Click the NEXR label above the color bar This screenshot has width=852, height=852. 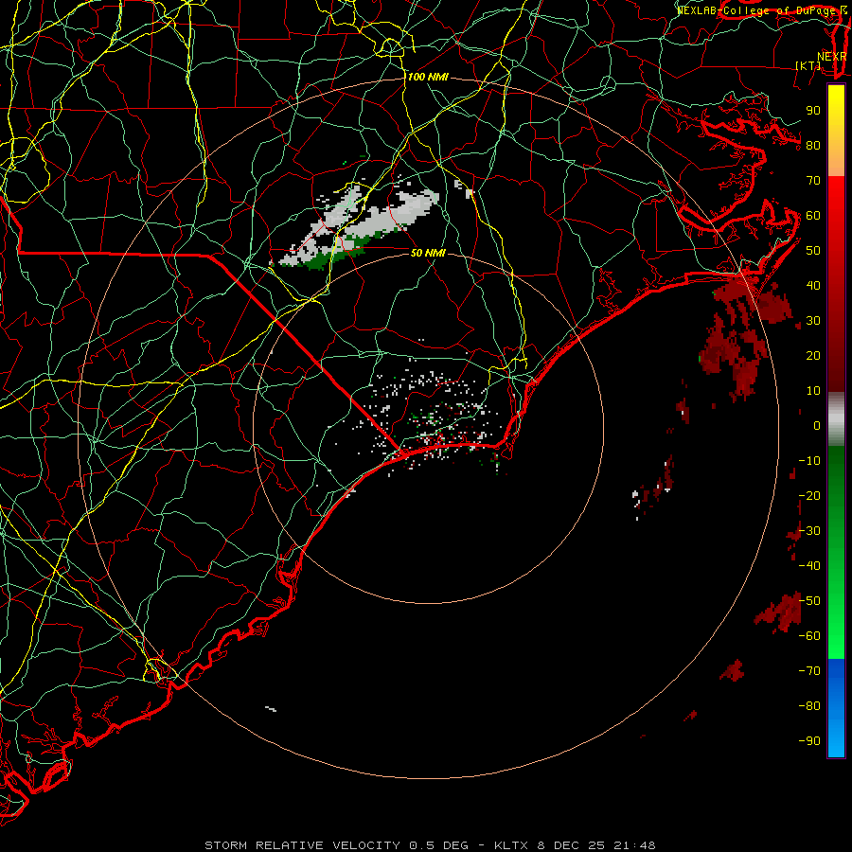[832, 57]
